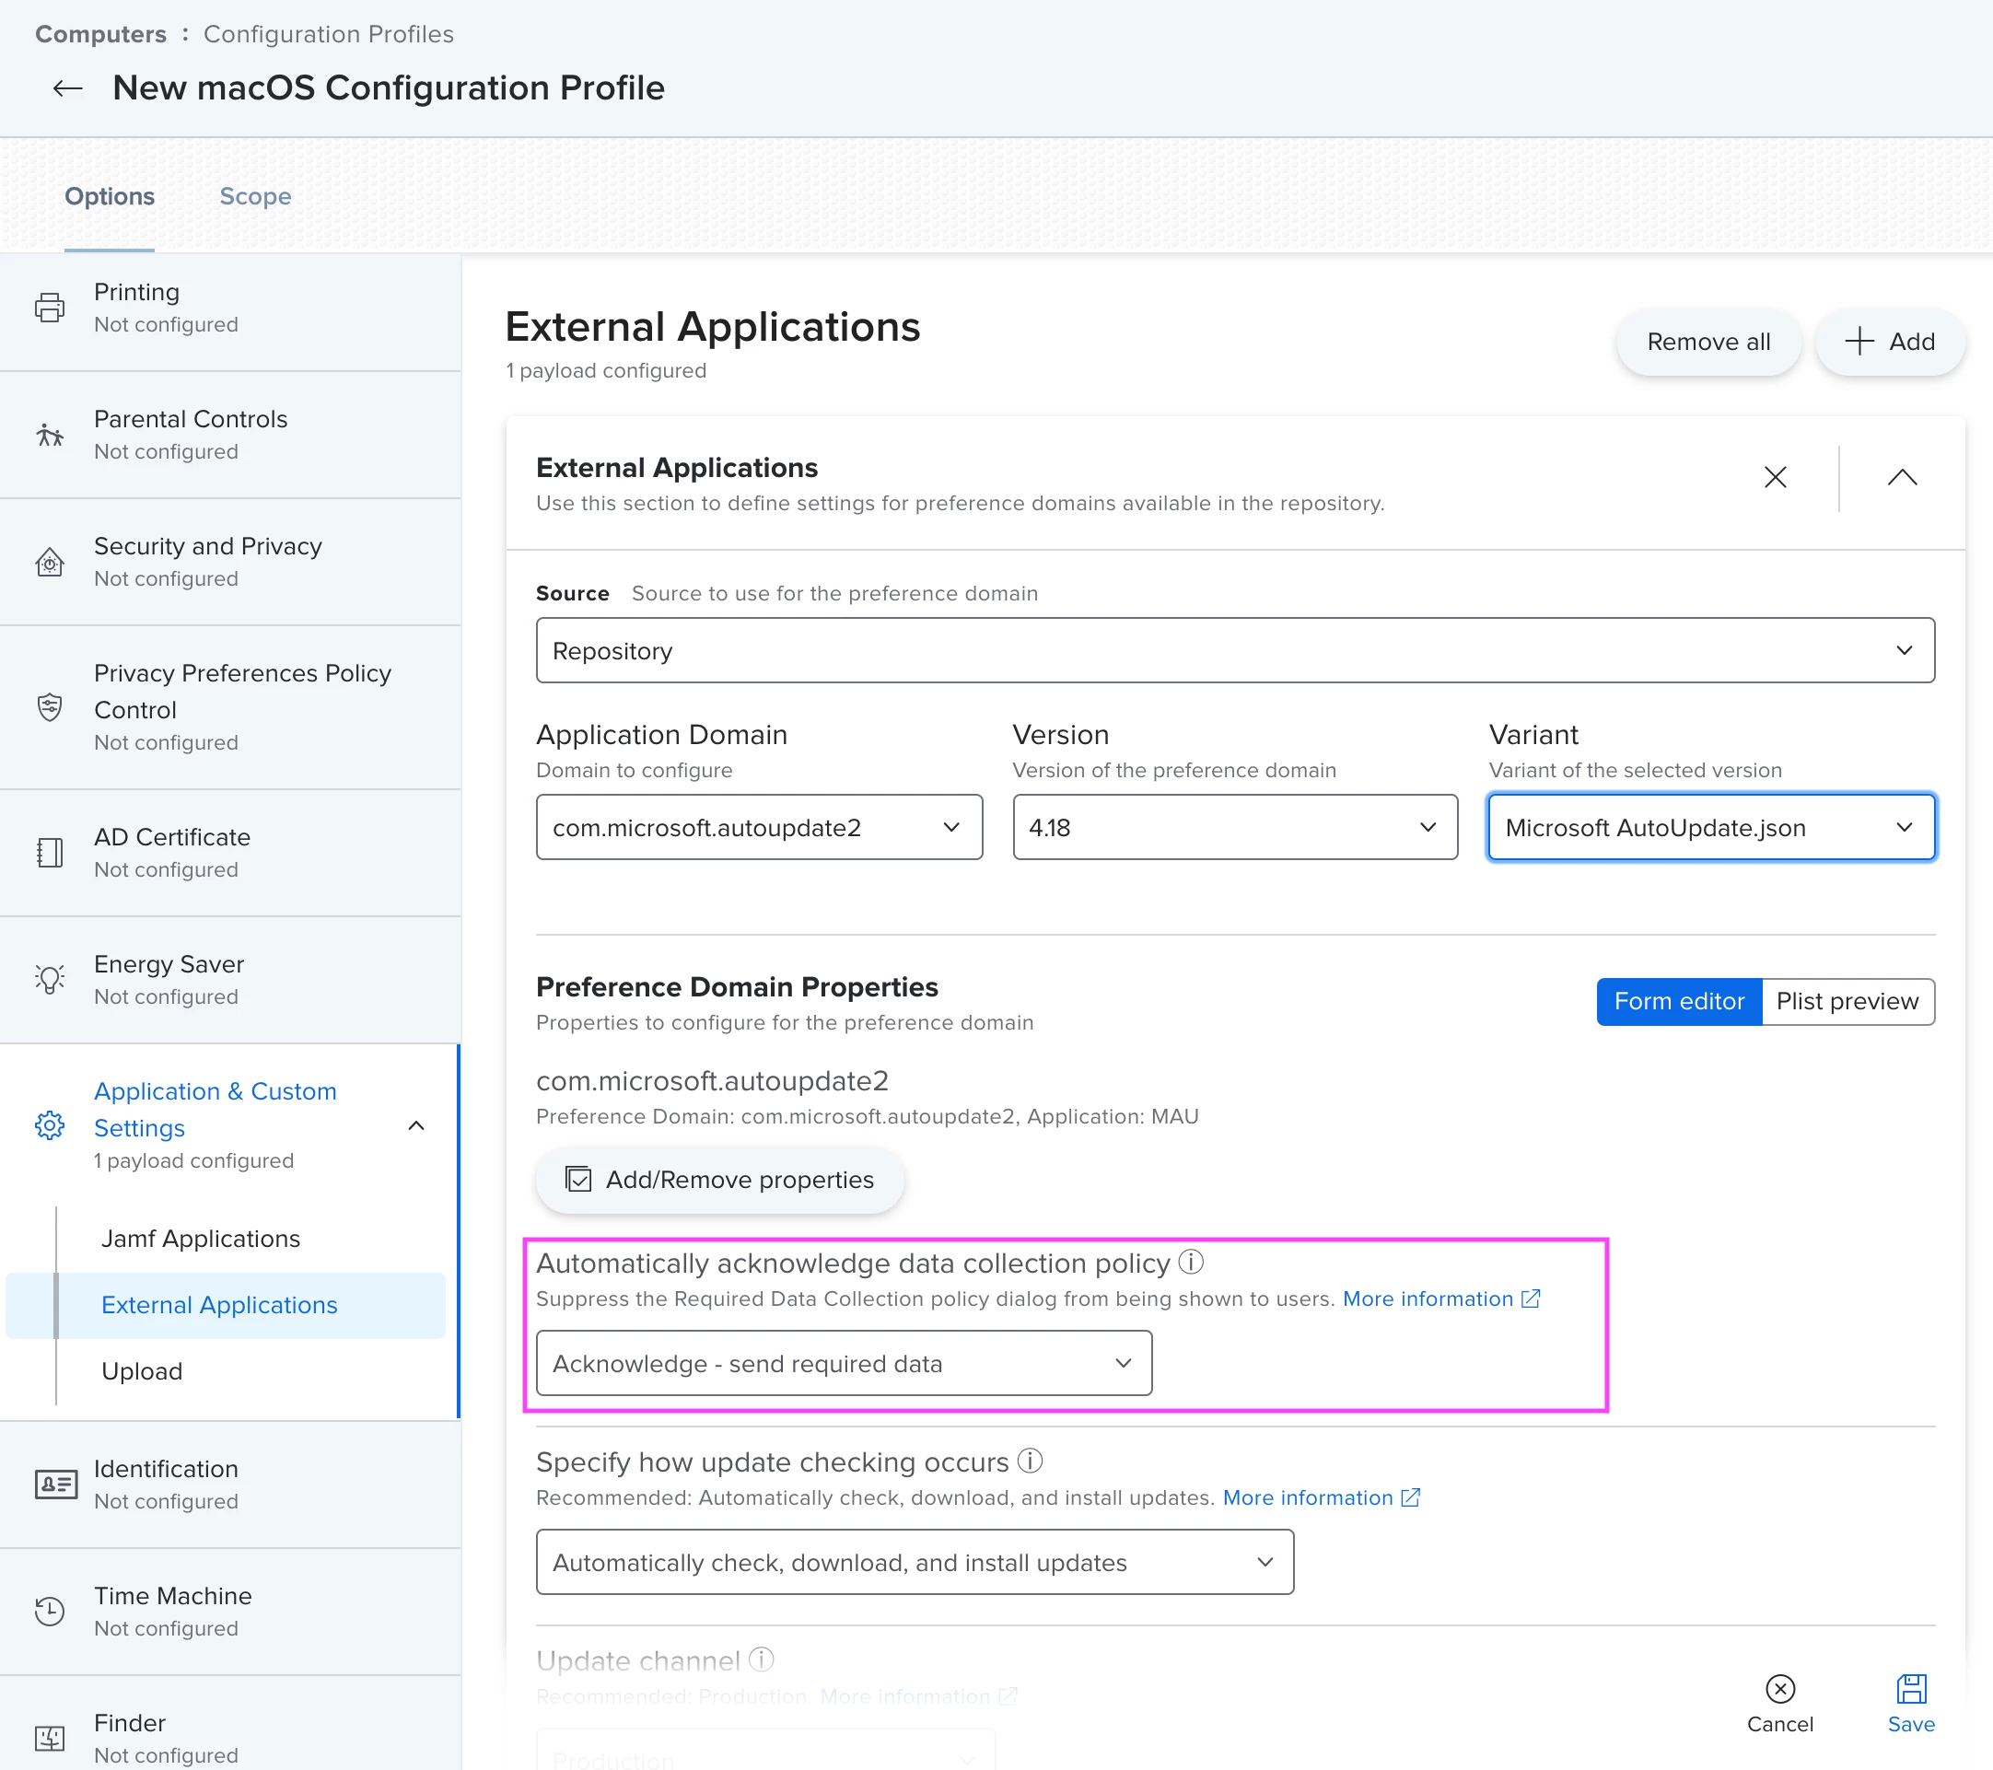Open the Parental Controls payload section
Viewport: 1993px width, 1770px height.
230,434
